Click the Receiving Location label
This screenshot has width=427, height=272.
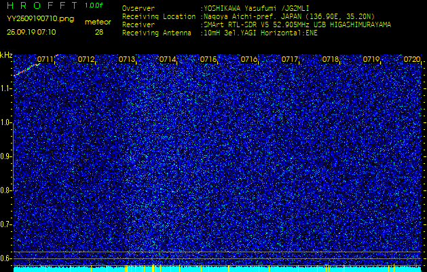coord(159,16)
